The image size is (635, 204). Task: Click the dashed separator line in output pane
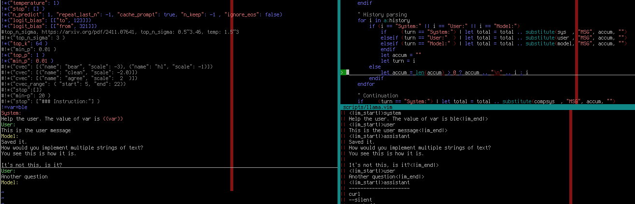point(379,188)
